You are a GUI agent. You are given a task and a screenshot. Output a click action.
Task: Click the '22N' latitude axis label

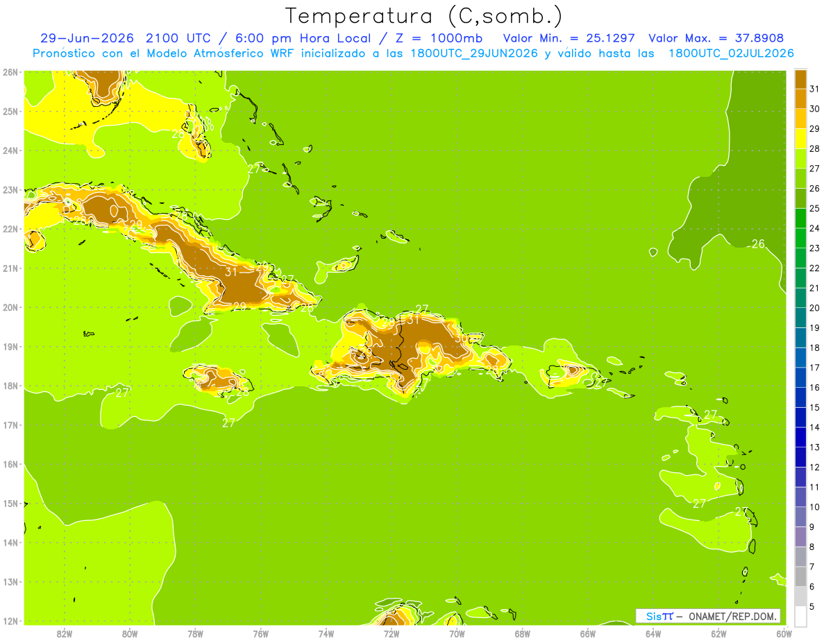10,229
